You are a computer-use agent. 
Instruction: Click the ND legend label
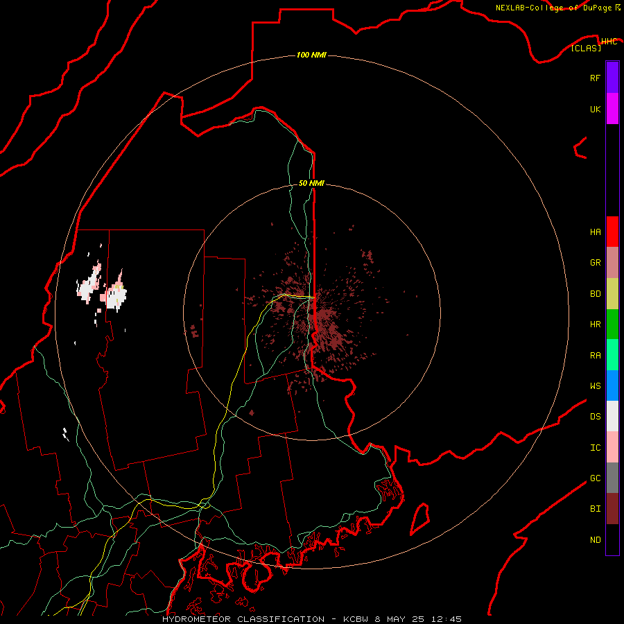pyautogui.click(x=595, y=540)
